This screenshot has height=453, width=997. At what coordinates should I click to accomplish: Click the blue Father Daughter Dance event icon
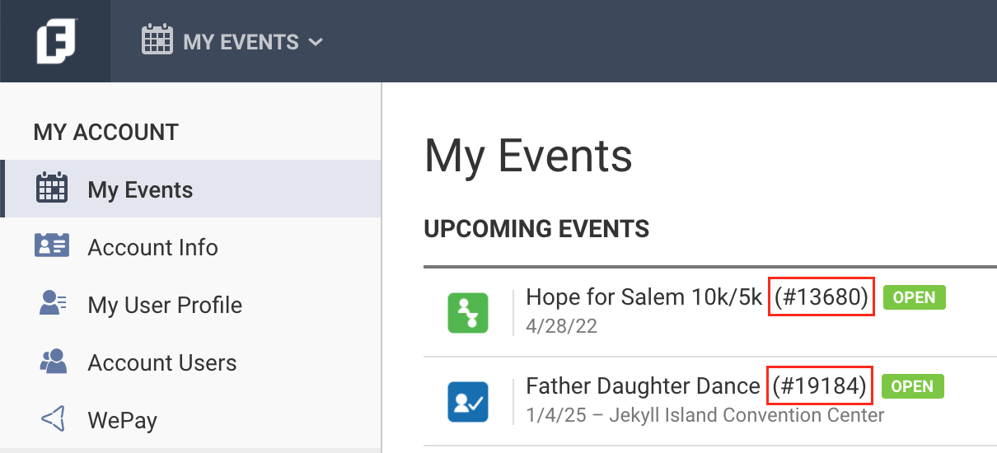tap(468, 402)
